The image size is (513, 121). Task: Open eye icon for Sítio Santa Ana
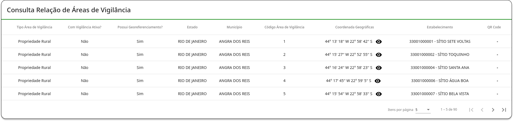379,68
